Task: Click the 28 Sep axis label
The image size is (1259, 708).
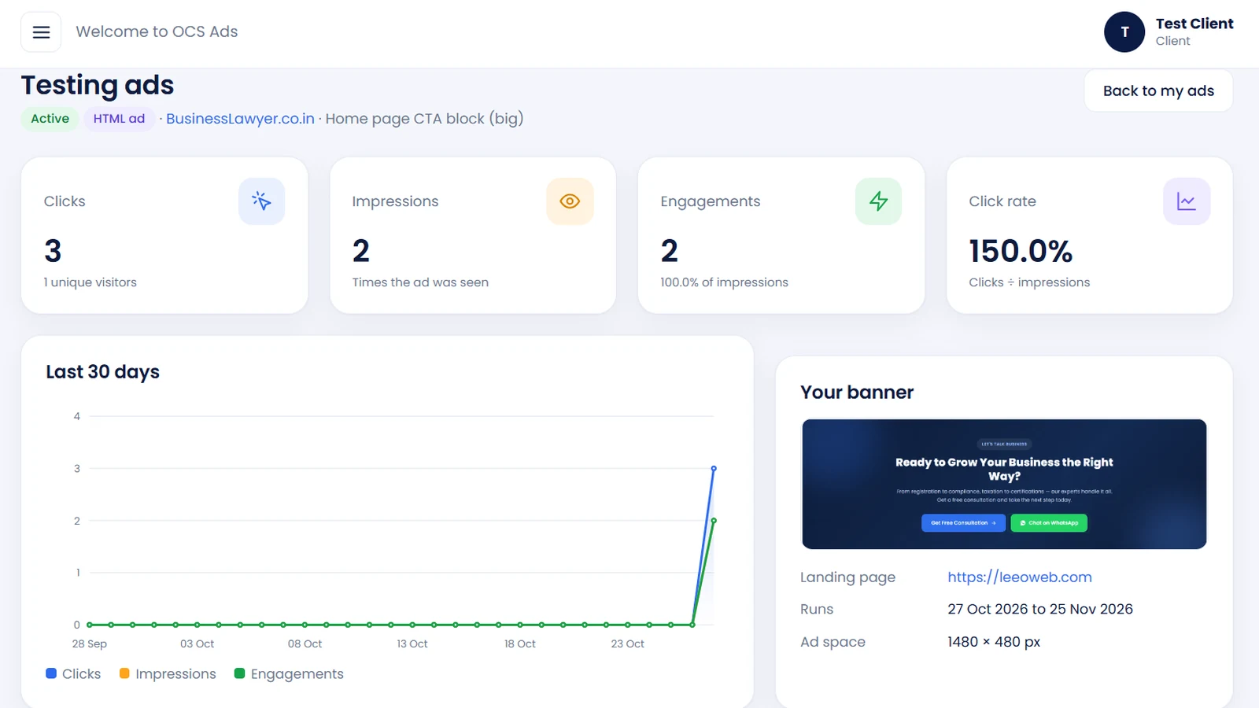Action: pyautogui.click(x=89, y=643)
